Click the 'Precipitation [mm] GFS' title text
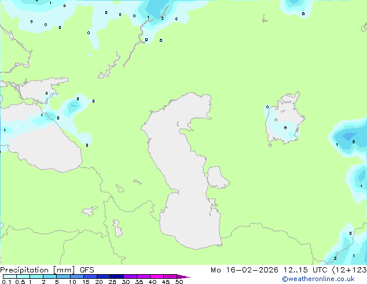367x284 pixels. [x=47, y=270]
